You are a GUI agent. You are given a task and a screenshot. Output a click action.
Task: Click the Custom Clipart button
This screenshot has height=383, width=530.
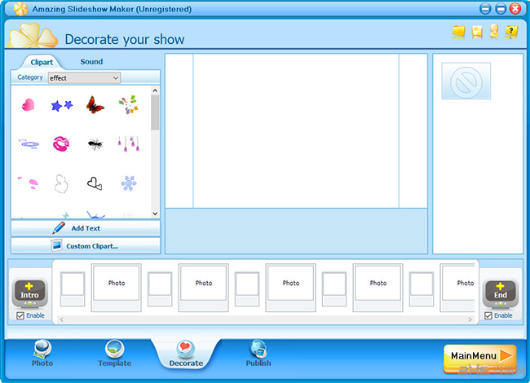click(86, 246)
